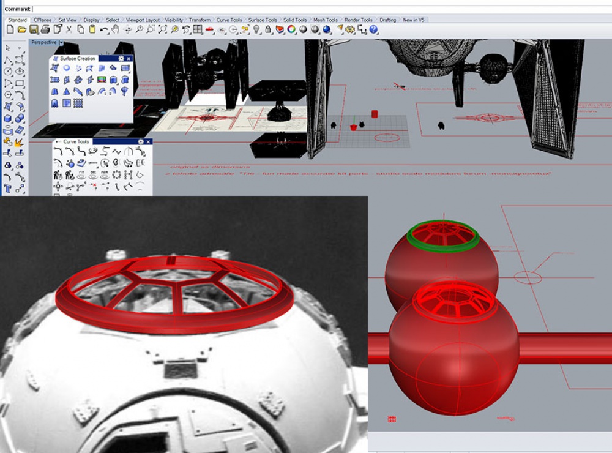
Task: Click the Explode tool icon
Action: pyautogui.click(x=19, y=143)
